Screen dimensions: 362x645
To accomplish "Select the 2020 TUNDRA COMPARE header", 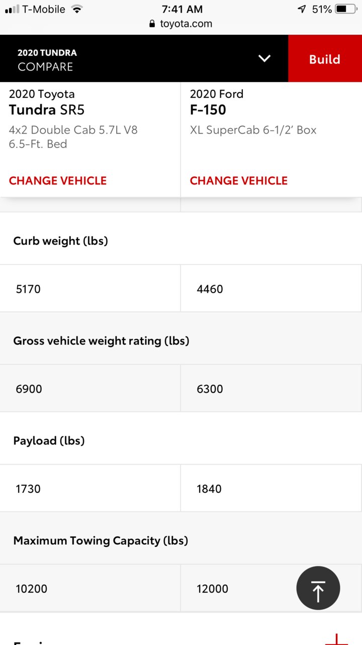I will (47, 59).
